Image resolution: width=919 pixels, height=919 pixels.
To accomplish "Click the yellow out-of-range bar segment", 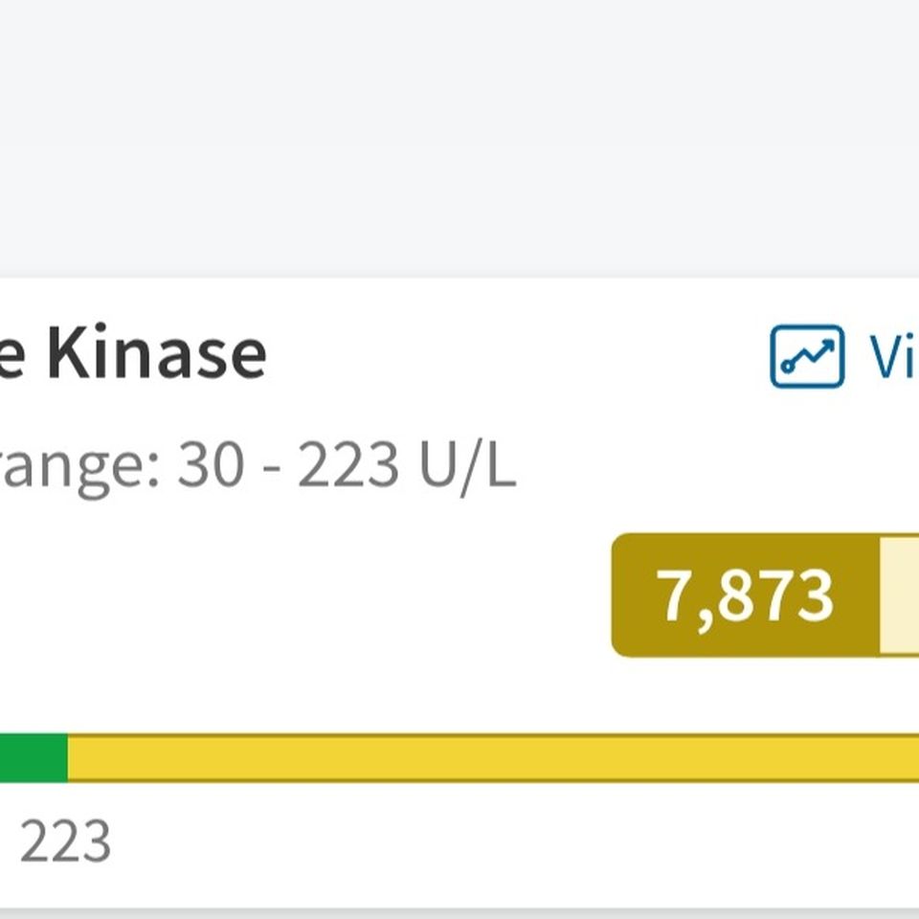I will tap(493, 758).
